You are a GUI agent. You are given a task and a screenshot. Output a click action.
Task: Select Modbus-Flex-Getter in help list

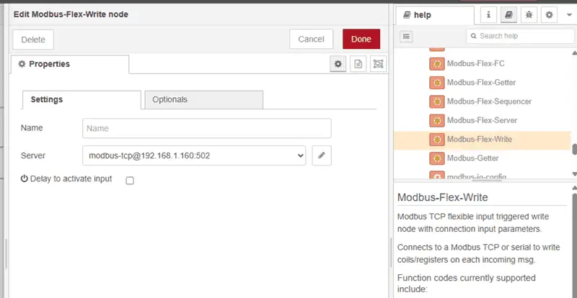(481, 83)
